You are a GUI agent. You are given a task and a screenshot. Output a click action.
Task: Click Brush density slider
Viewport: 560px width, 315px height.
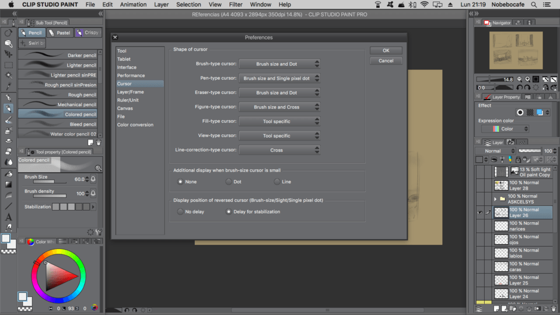[50, 196]
